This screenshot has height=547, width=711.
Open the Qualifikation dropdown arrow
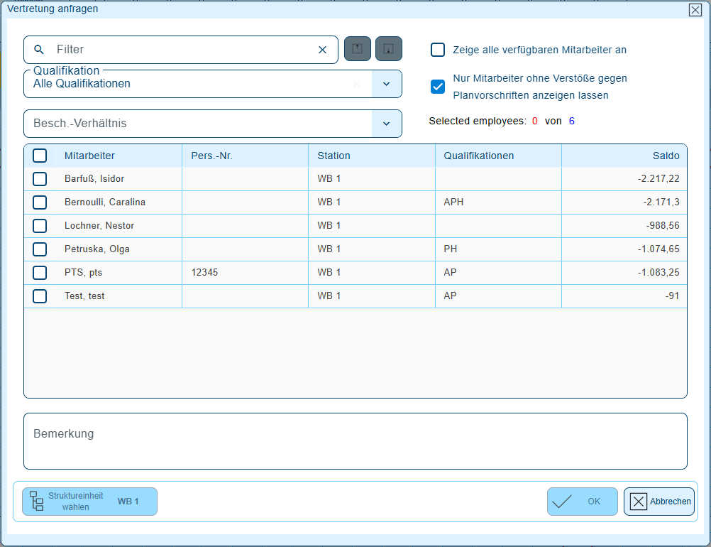(x=387, y=84)
